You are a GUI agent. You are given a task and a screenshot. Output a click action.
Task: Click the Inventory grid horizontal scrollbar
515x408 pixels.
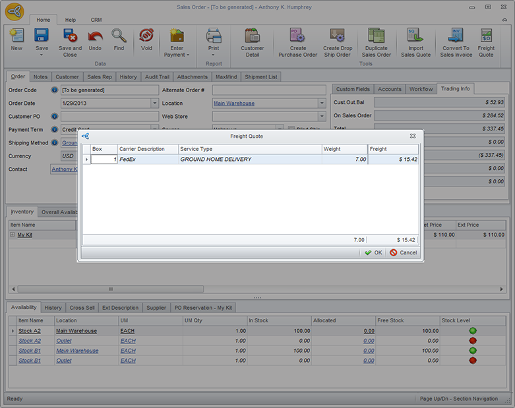point(111,289)
